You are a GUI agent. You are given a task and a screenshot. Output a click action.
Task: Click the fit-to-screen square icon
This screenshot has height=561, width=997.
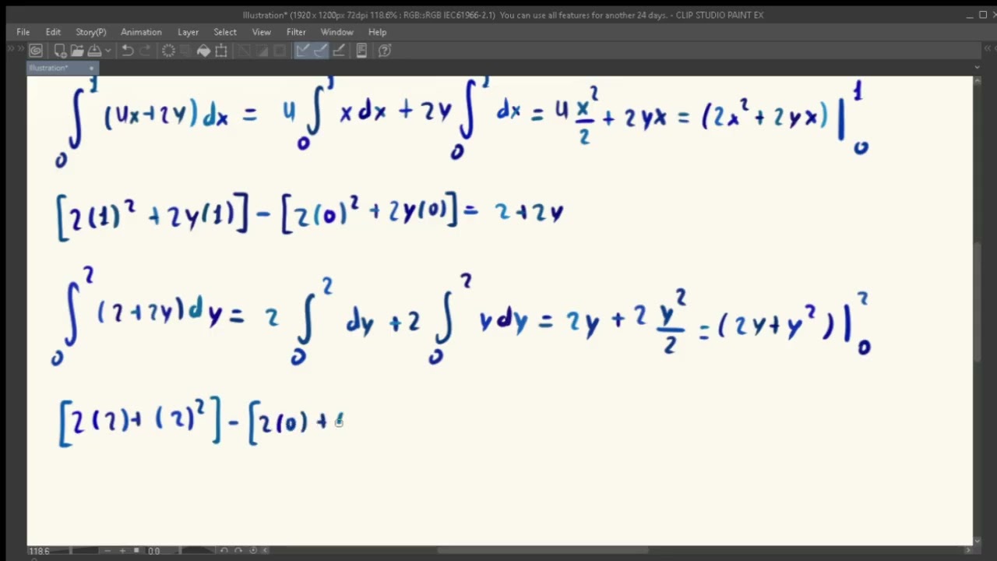pos(136,550)
